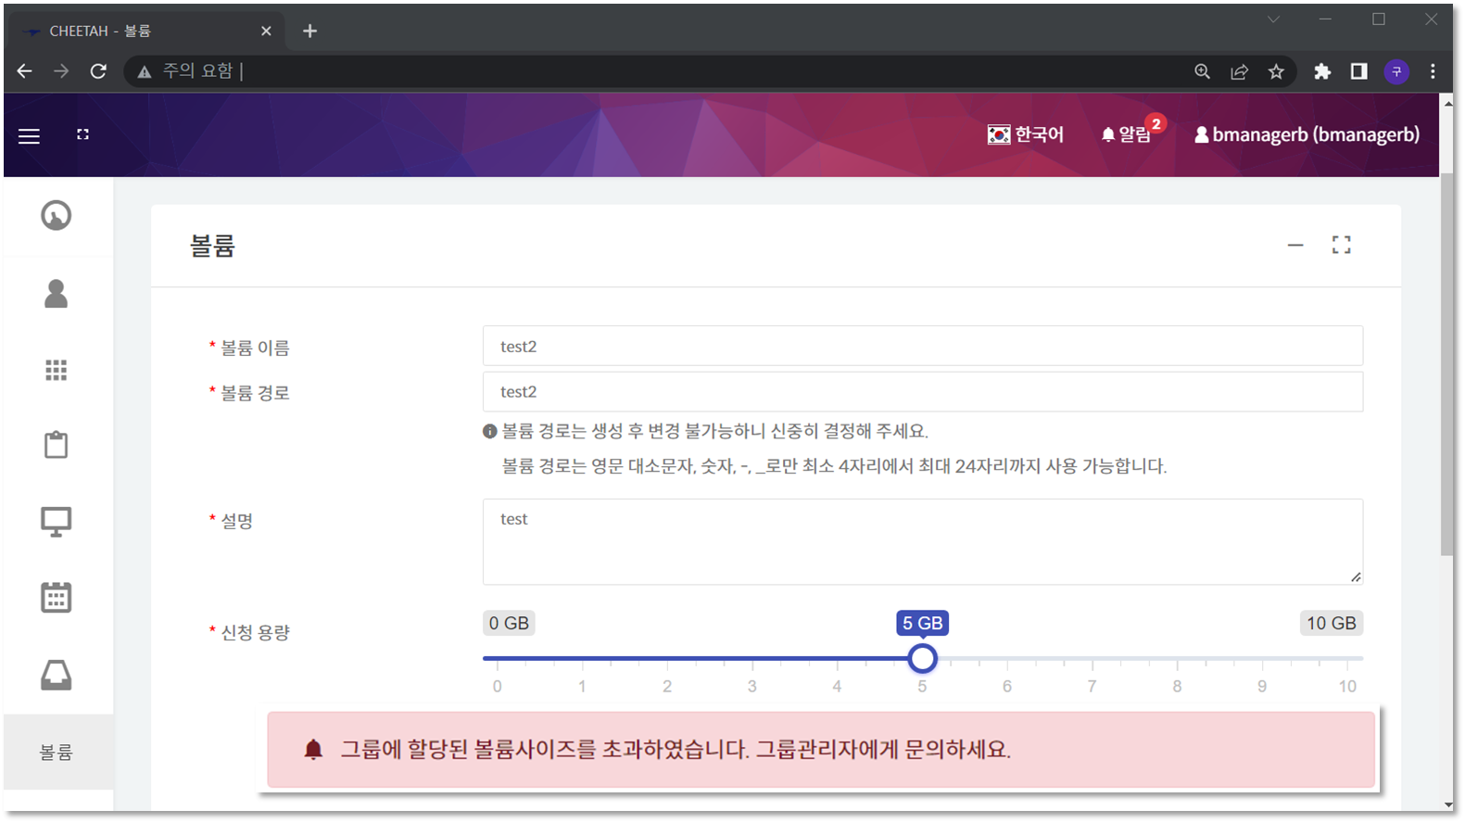Image resolution: width=1465 pixels, height=823 pixels.
Task: Open bmanagerb user account menu
Action: click(1307, 134)
